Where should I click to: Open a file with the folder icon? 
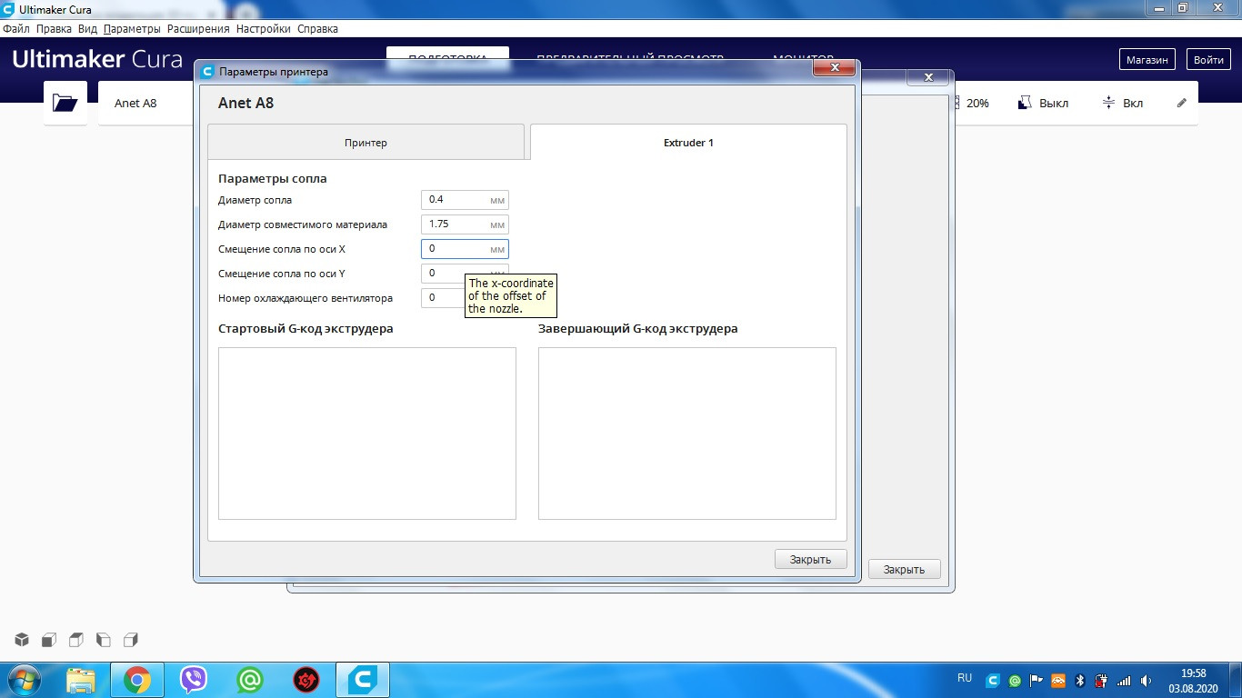point(65,103)
